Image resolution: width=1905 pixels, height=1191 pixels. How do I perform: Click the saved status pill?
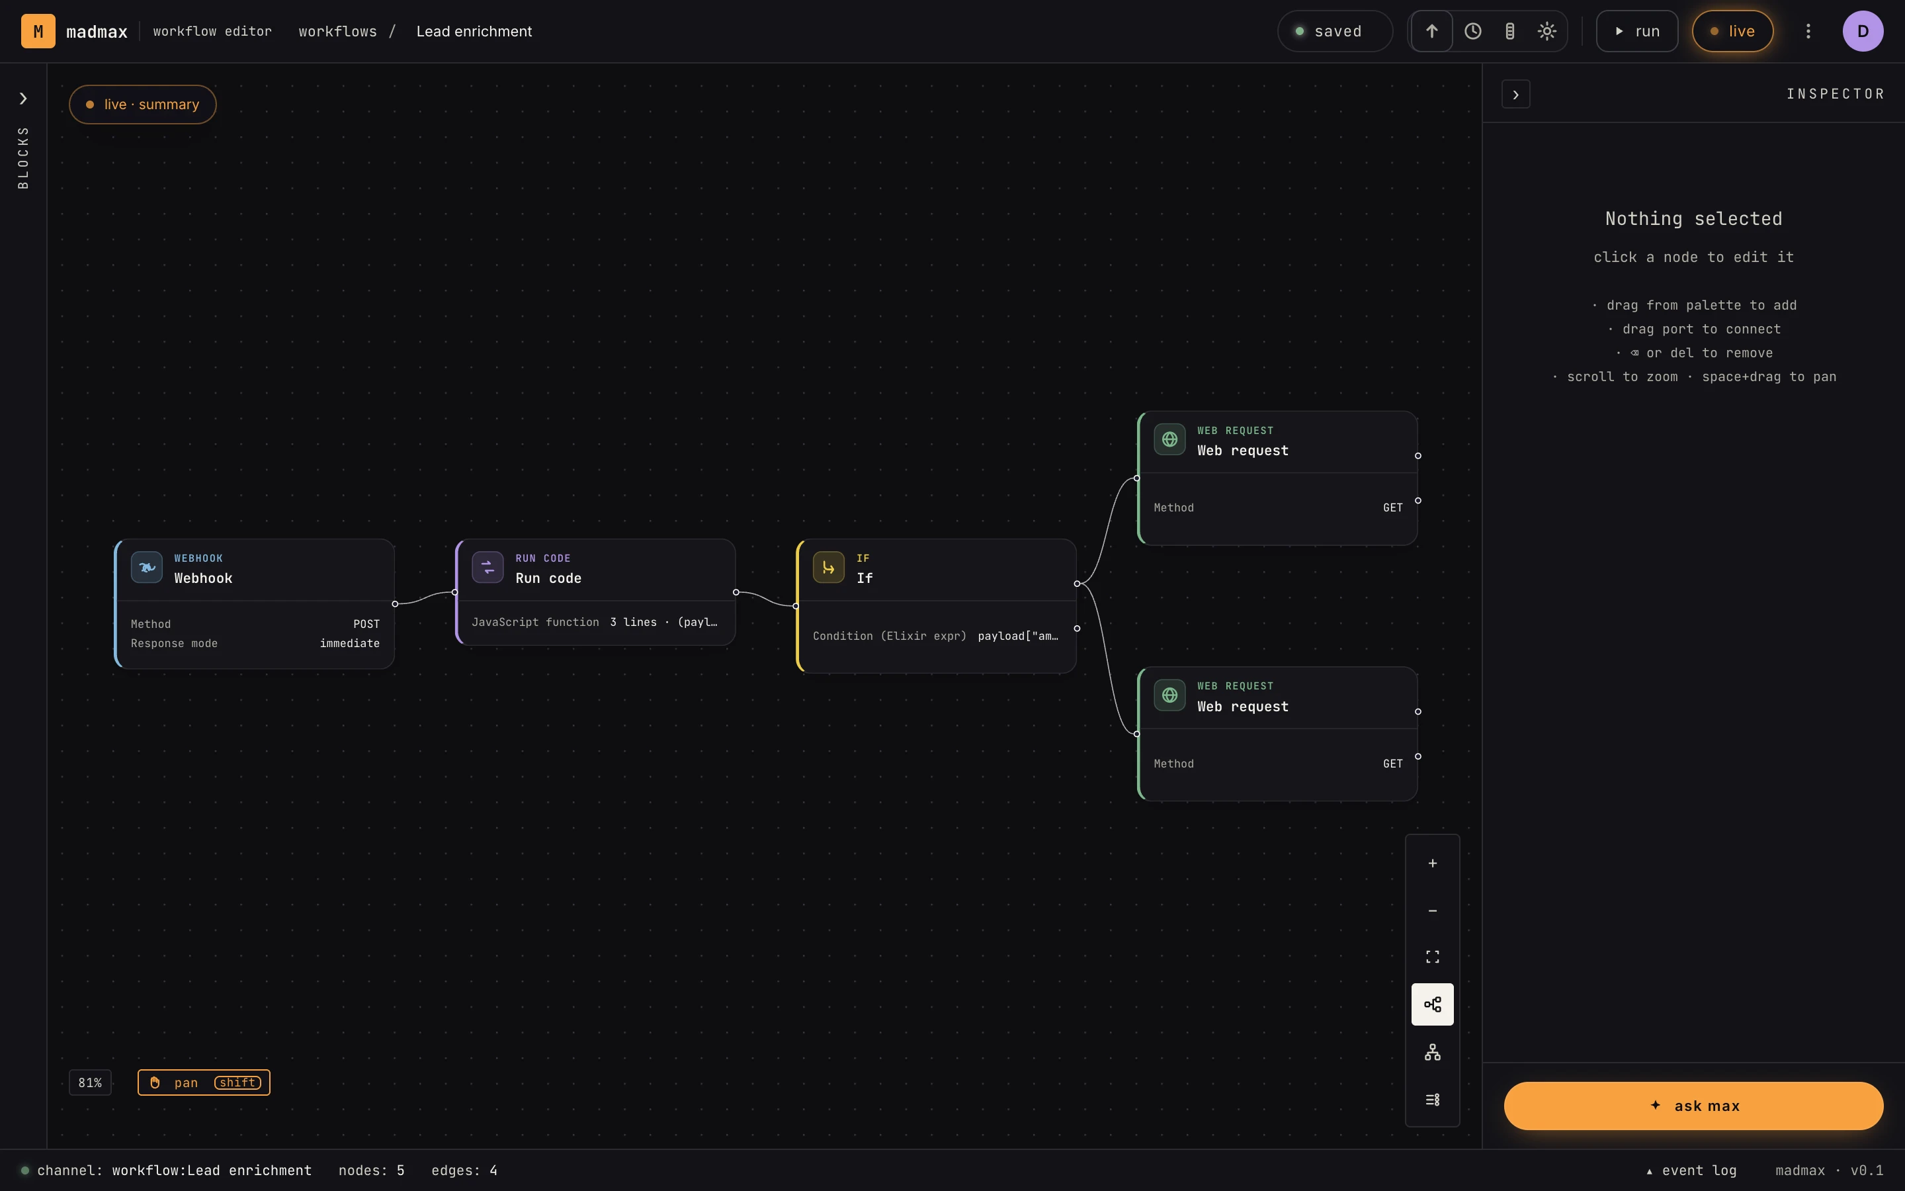tap(1335, 32)
